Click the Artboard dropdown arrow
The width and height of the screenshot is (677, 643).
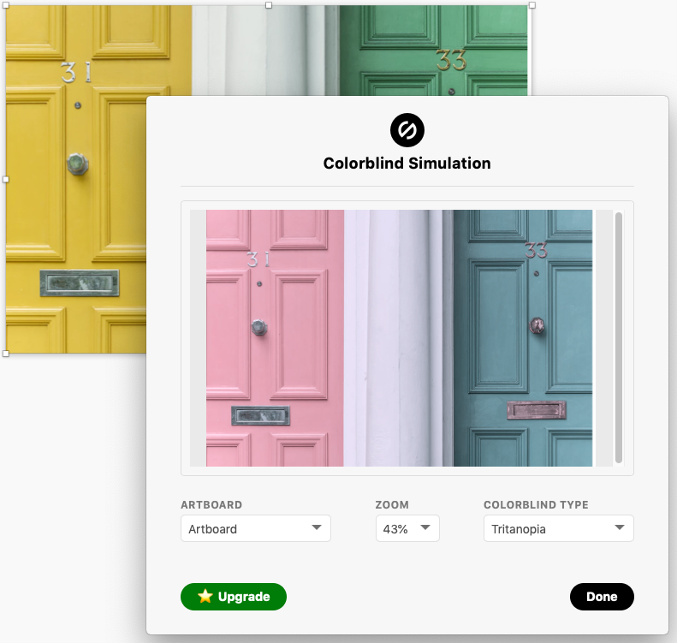pos(317,527)
